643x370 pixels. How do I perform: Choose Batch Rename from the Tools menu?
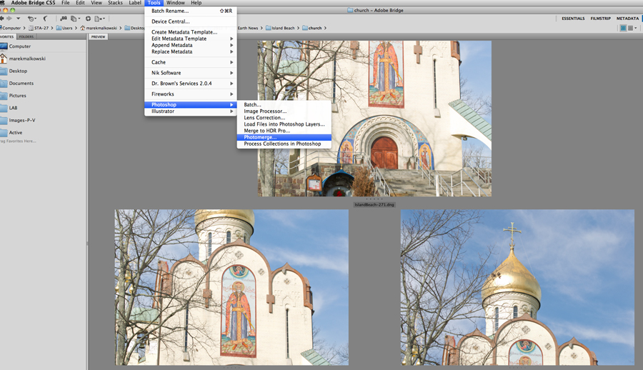[x=170, y=11]
